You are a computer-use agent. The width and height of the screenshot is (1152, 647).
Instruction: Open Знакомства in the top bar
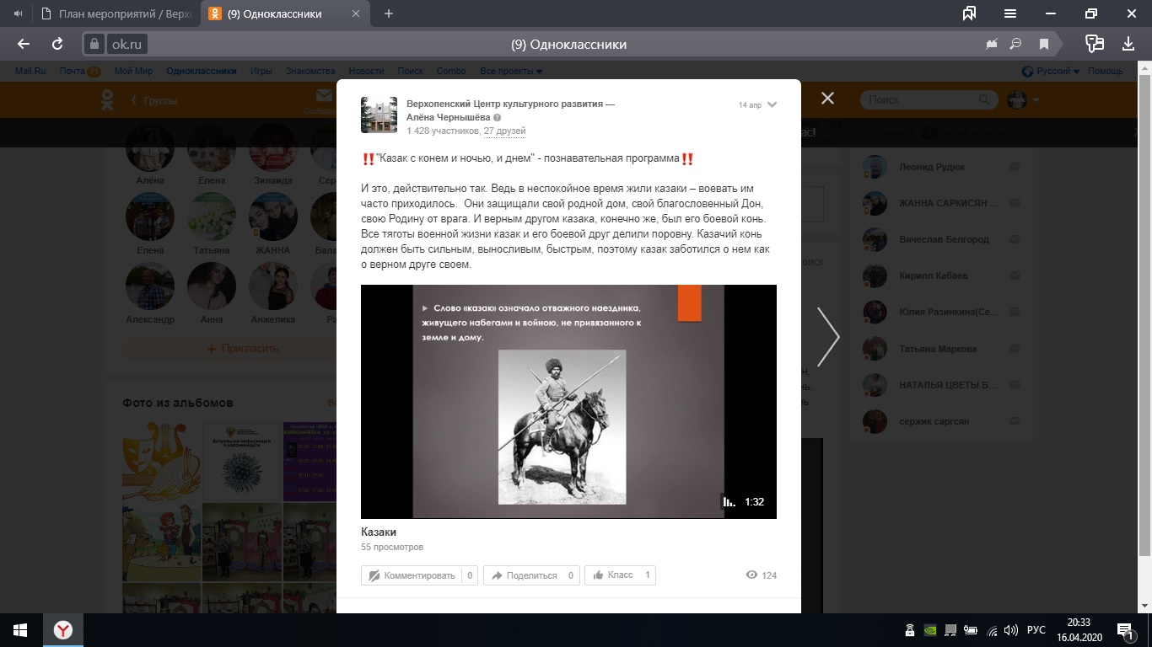coord(310,72)
